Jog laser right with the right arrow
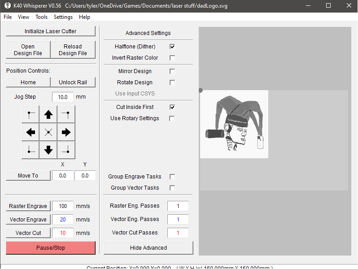The height and width of the screenshot is (269, 358). (66, 132)
